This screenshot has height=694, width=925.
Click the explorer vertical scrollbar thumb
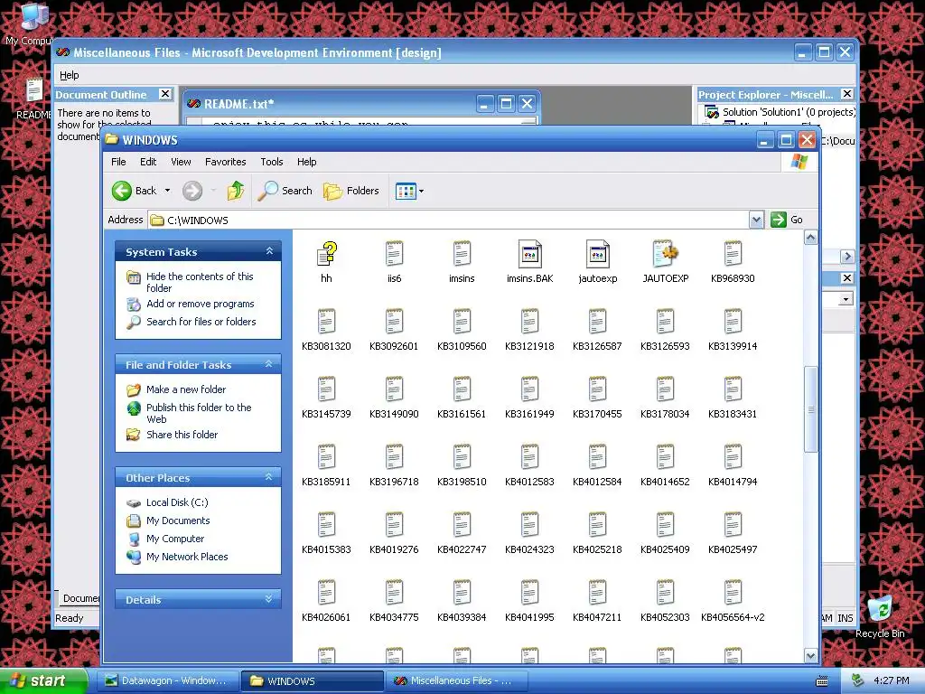point(811,409)
